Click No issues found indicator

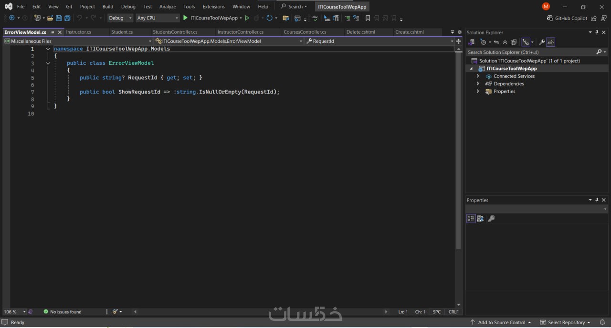tap(62, 312)
